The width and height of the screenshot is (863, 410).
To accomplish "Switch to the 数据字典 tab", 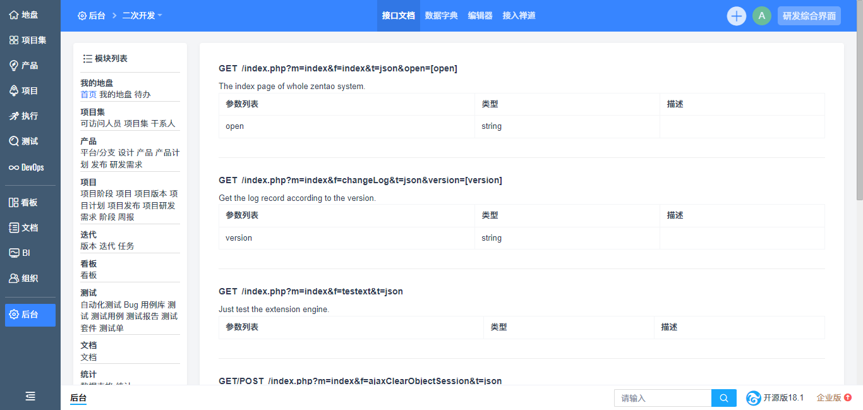I will pos(442,16).
